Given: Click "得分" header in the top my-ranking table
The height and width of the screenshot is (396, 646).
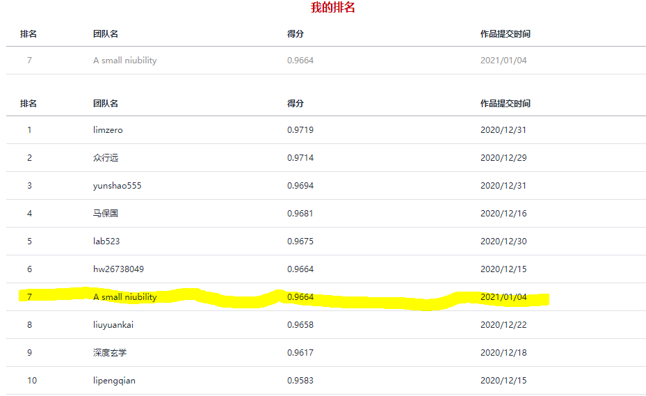Looking at the screenshot, I should (296, 34).
